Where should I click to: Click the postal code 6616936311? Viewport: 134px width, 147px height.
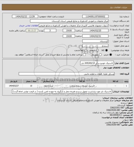click(116, 115)
